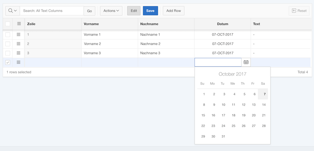The image size is (314, 151).
Task: Check the checkbox for row Vorname 2
Action: point(8,44)
